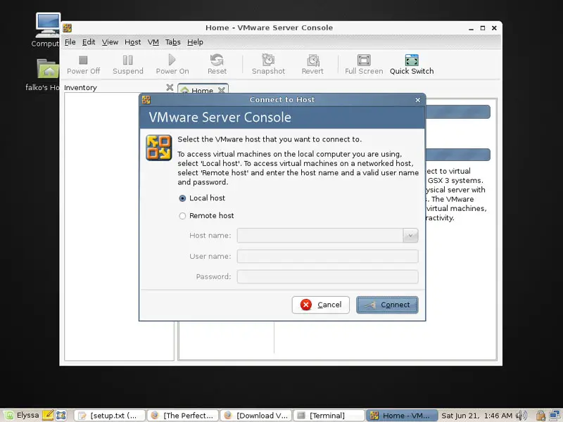Image resolution: width=563 pixels, height=422 pixels.
Task: Click the clock showing Sat Jun 21, 1:46 AM
Action: [x=476, y=416]
